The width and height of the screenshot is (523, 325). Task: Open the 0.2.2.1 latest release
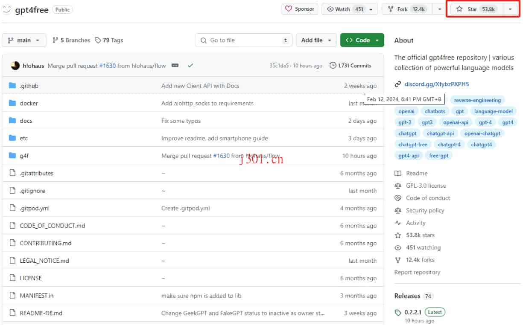click(413, 313)
